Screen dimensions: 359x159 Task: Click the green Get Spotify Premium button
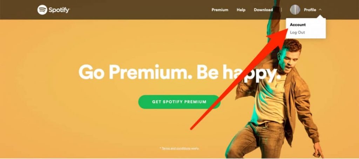pos(179,102)
